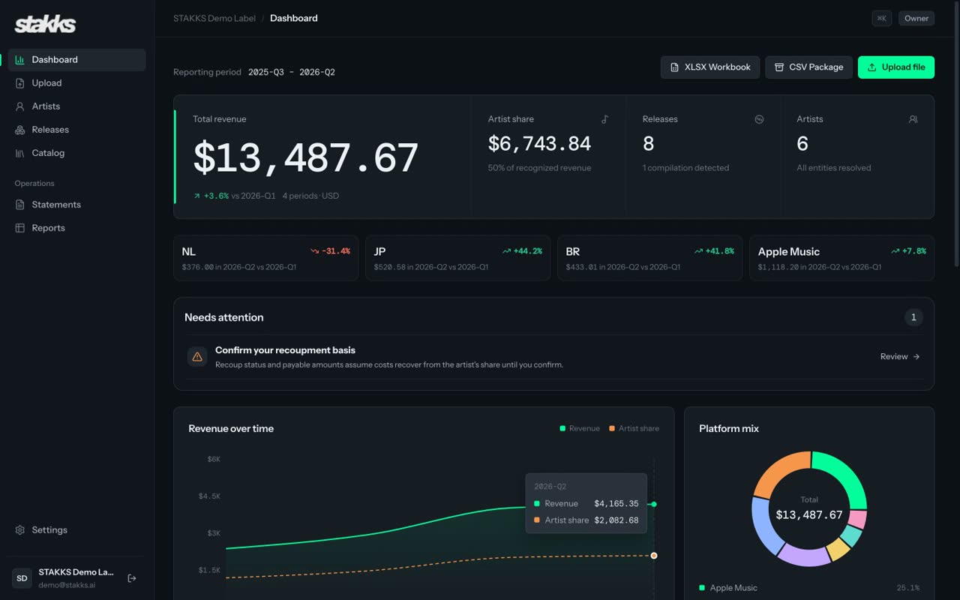This screenshot has width=960, height=600.
Task: Click Confirm your recoupment basis title
Action: [285, 350]
